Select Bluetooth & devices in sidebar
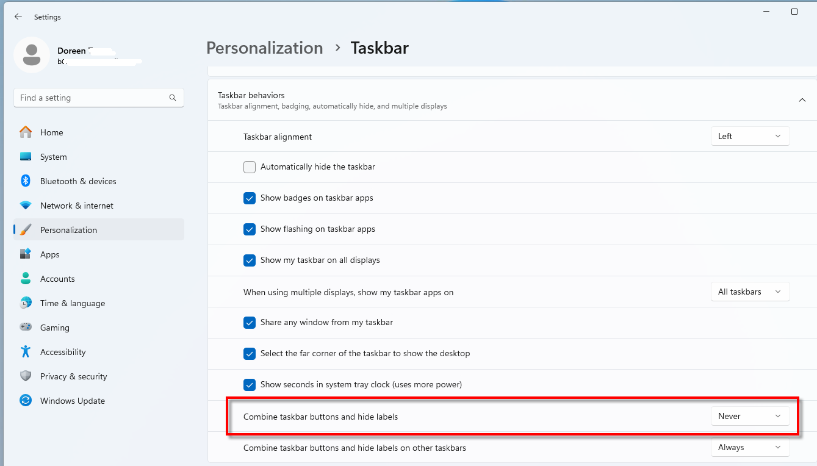817x466 pixels. 78,181
